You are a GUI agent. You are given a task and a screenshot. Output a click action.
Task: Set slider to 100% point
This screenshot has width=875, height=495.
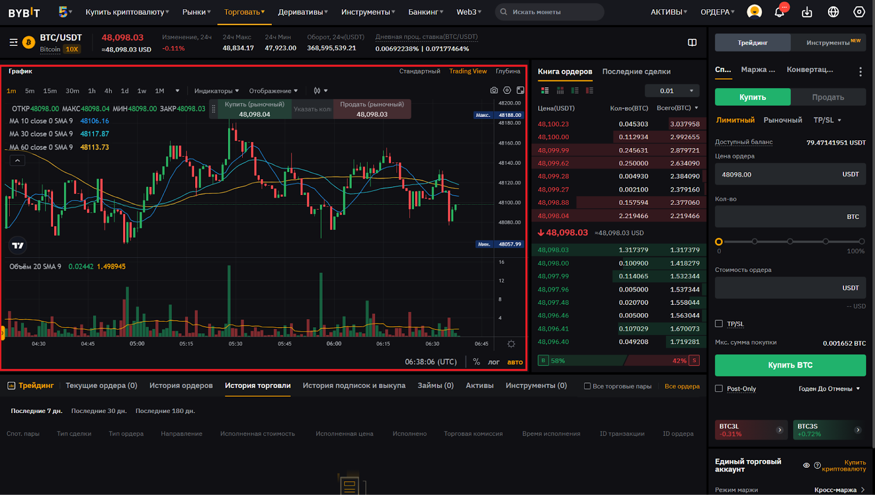861,241
